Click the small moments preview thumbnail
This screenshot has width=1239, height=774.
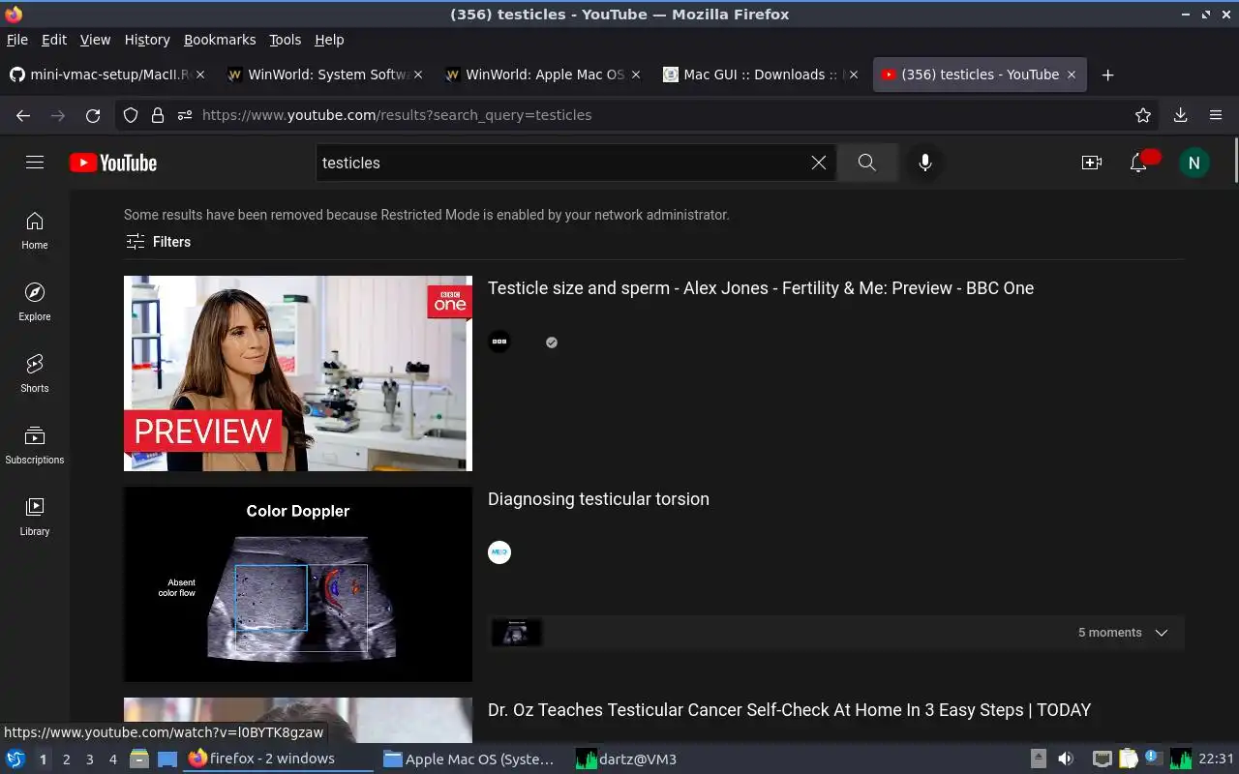pos(517,633)
